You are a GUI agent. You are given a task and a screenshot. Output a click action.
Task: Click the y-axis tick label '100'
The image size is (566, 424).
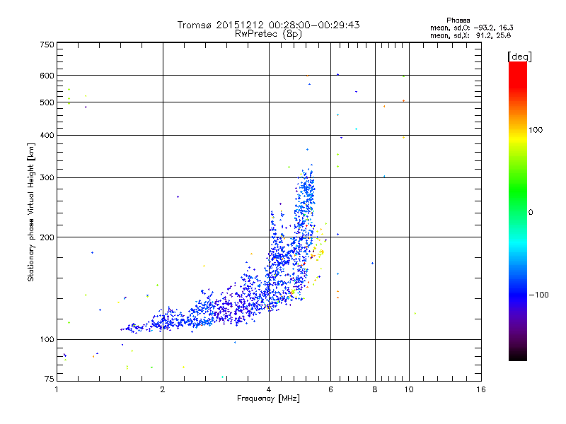47,340
